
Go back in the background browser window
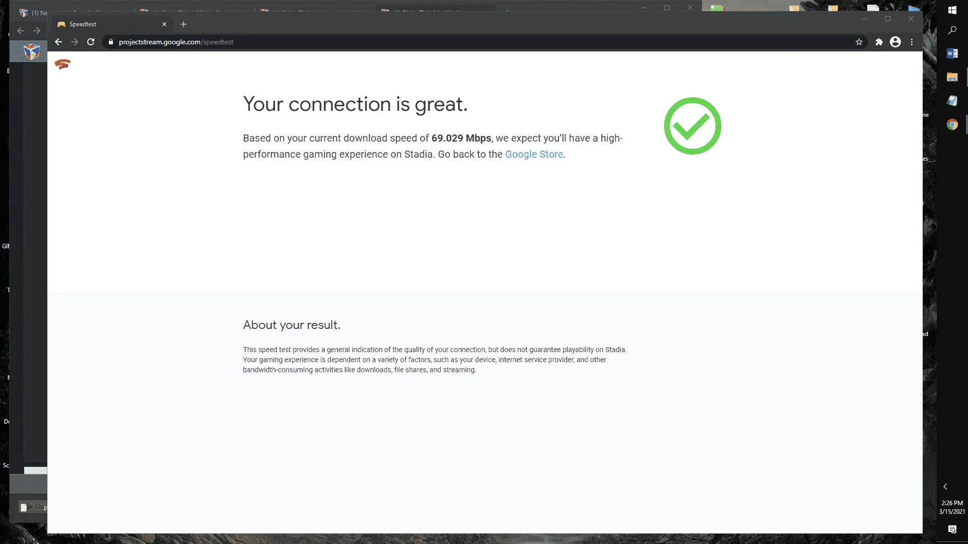click(21, 31)
